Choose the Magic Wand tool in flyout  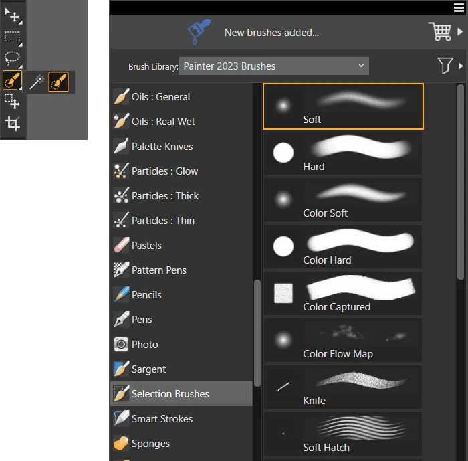tap(37, 82)
